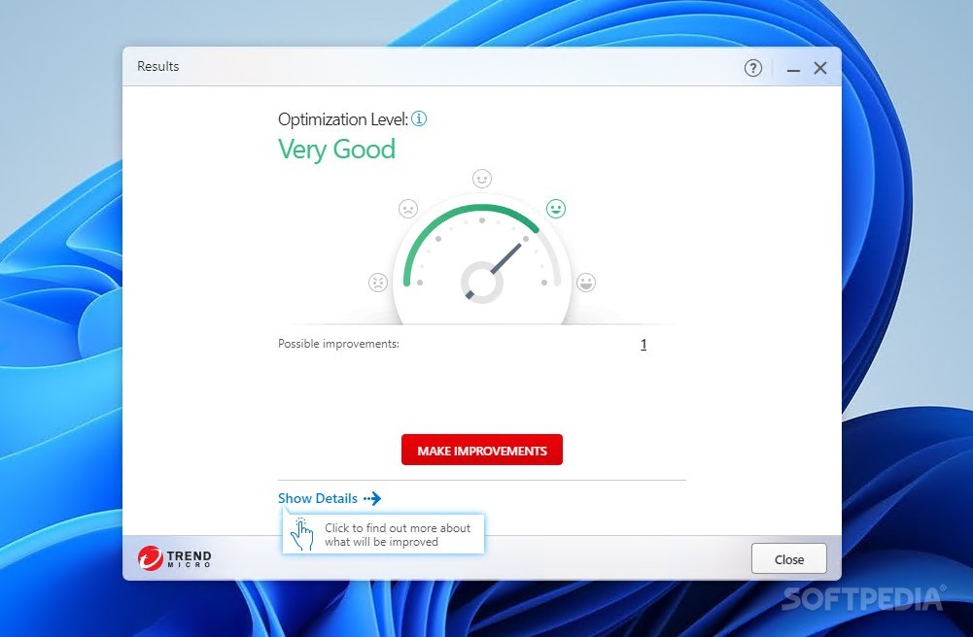Click the gauge needle dial
The image size is (973, 637).
[482, 282]
